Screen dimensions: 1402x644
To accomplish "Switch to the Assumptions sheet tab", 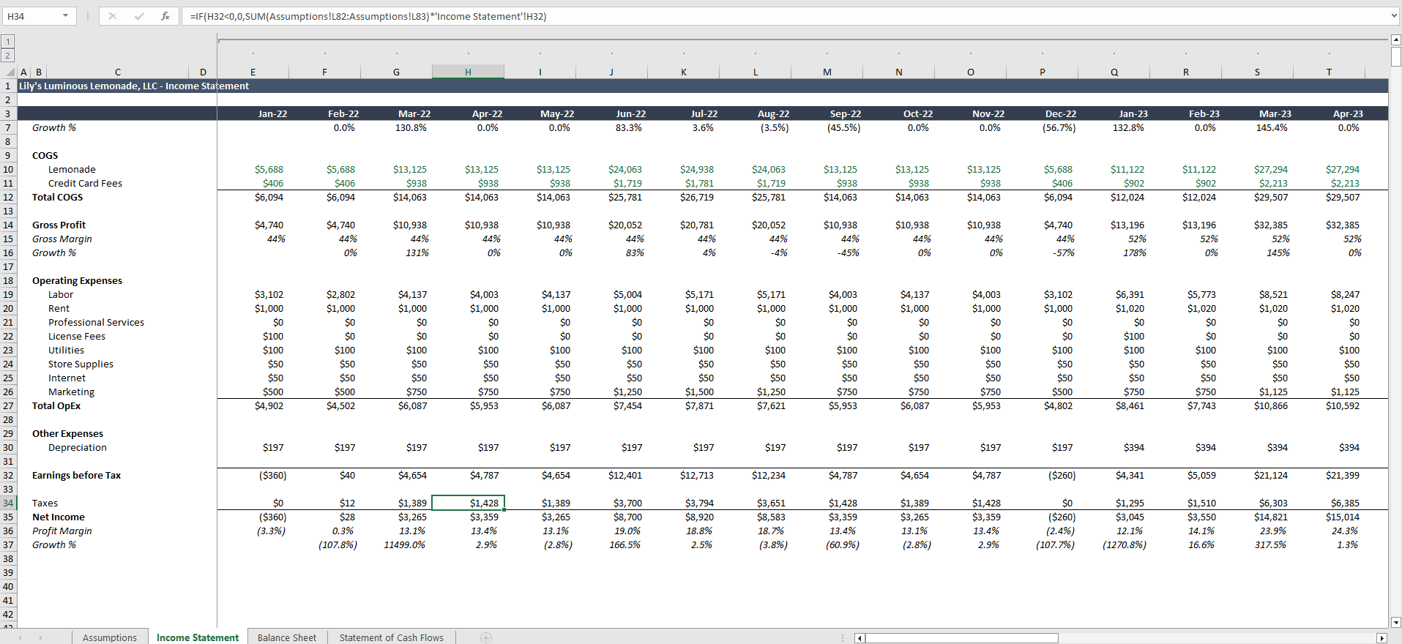I will coord(110,637).
